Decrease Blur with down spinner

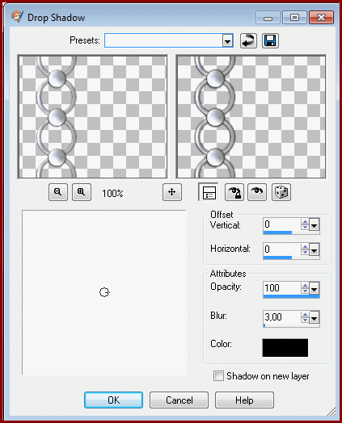coord(305,320)
